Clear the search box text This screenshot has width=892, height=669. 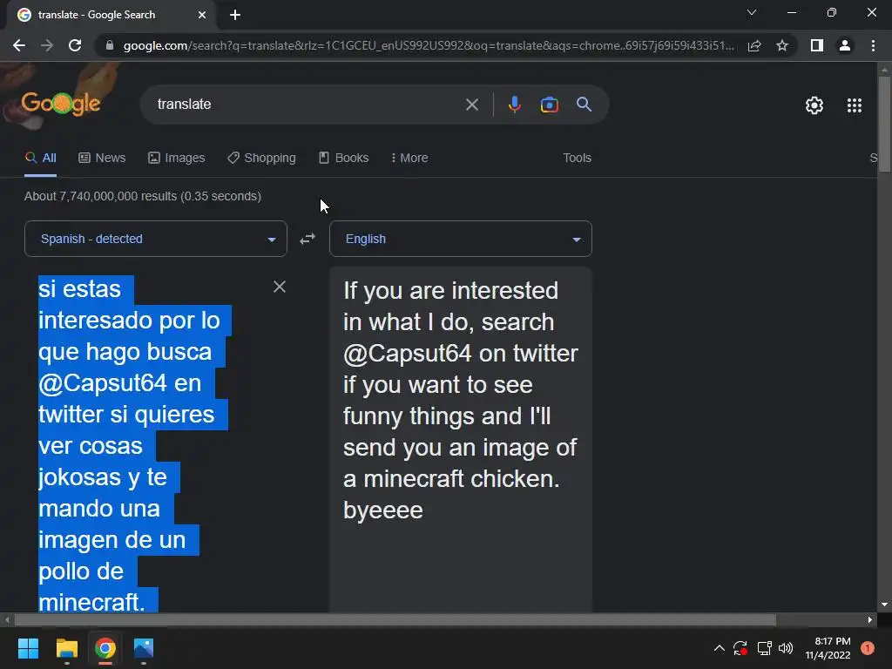click(471, 105)
